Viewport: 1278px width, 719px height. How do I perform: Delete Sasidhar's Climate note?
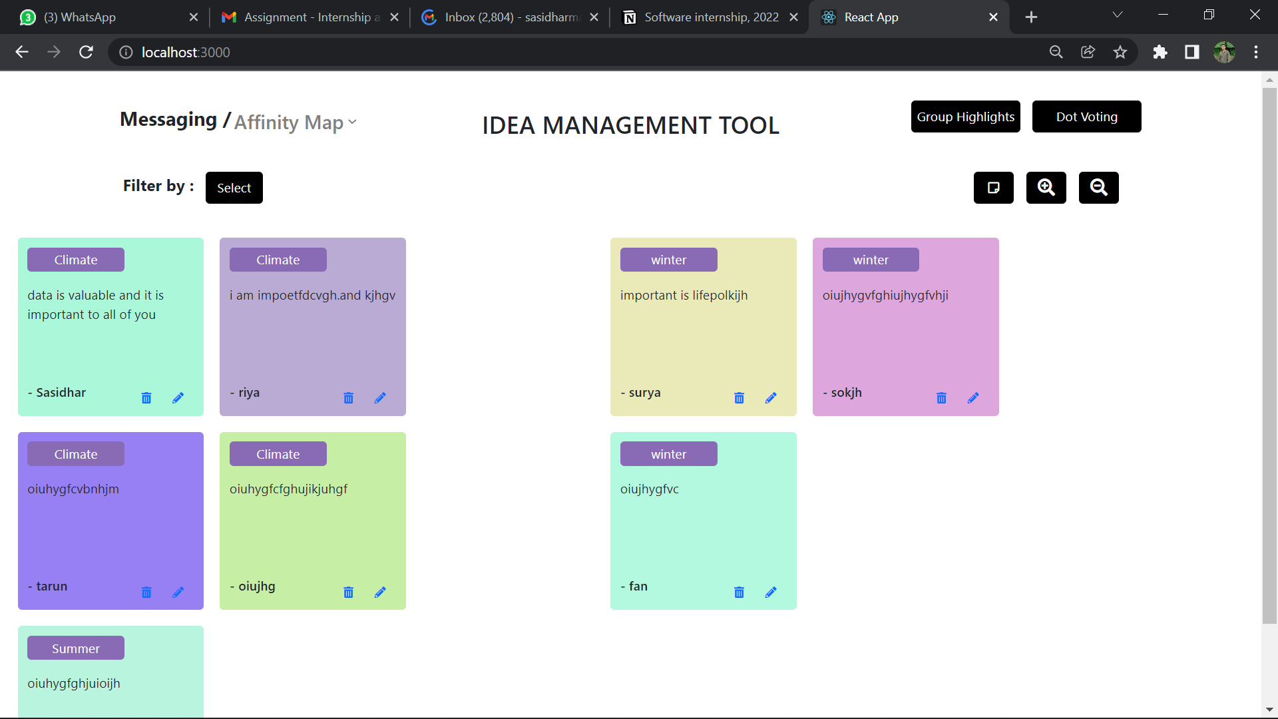(146, 398)
